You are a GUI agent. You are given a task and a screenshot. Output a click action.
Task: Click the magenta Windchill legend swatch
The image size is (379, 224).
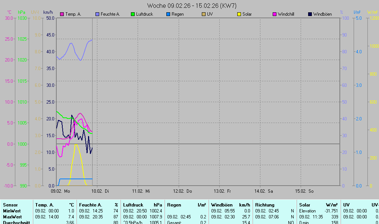[x=275, y=14]
